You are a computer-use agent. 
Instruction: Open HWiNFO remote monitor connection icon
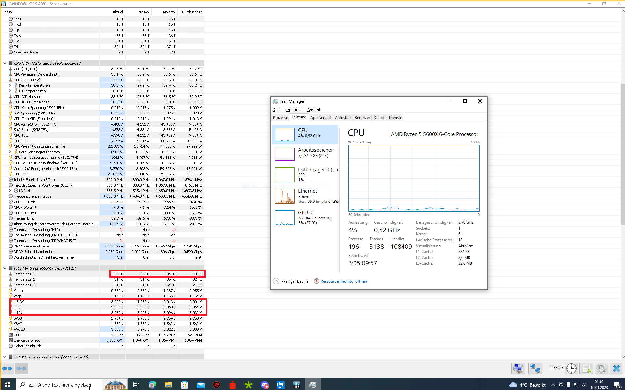tap(518, 368)
